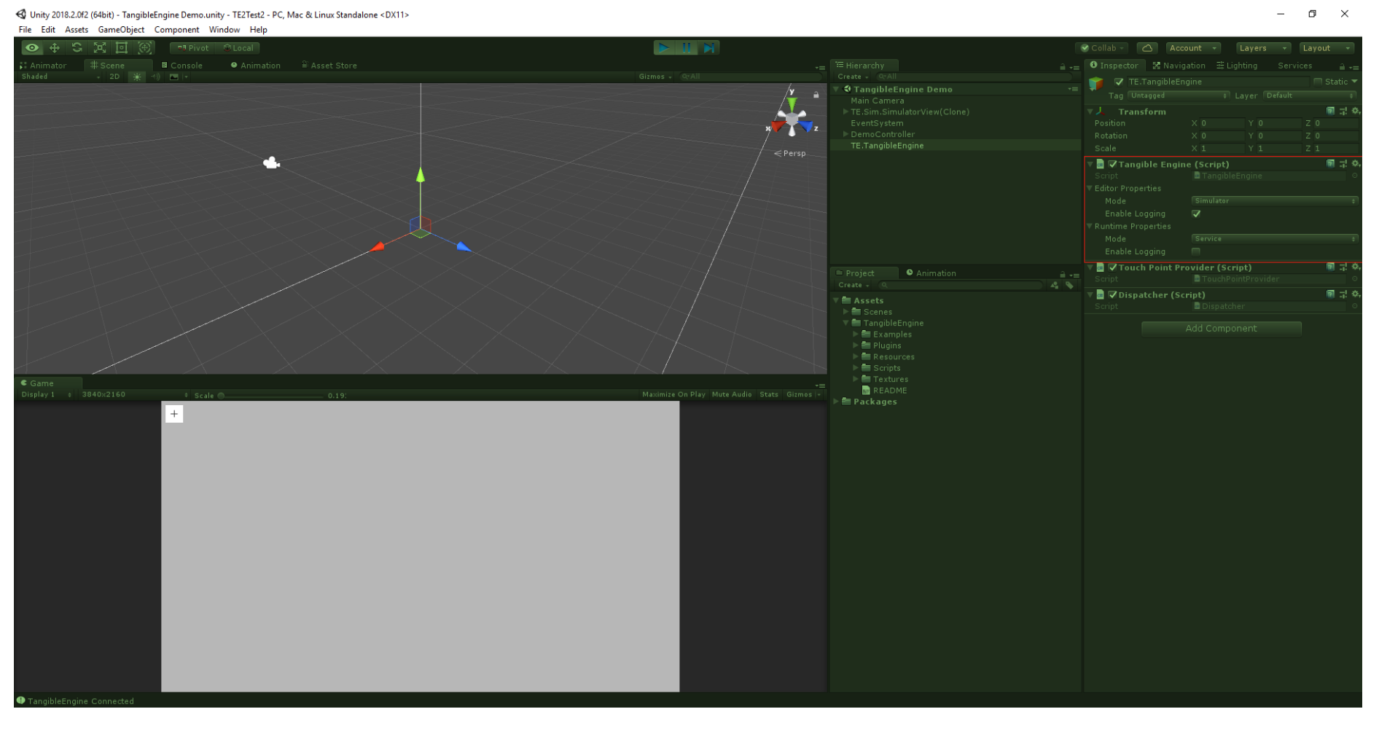
Task: Open Dispatcher script help reference
Action: (x=1331, y=294)
